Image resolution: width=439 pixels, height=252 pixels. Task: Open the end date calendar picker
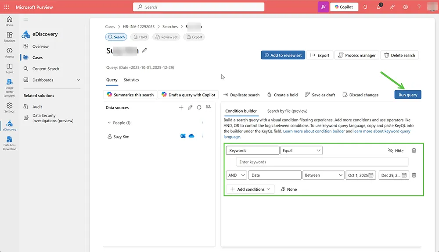click(404, 175)
